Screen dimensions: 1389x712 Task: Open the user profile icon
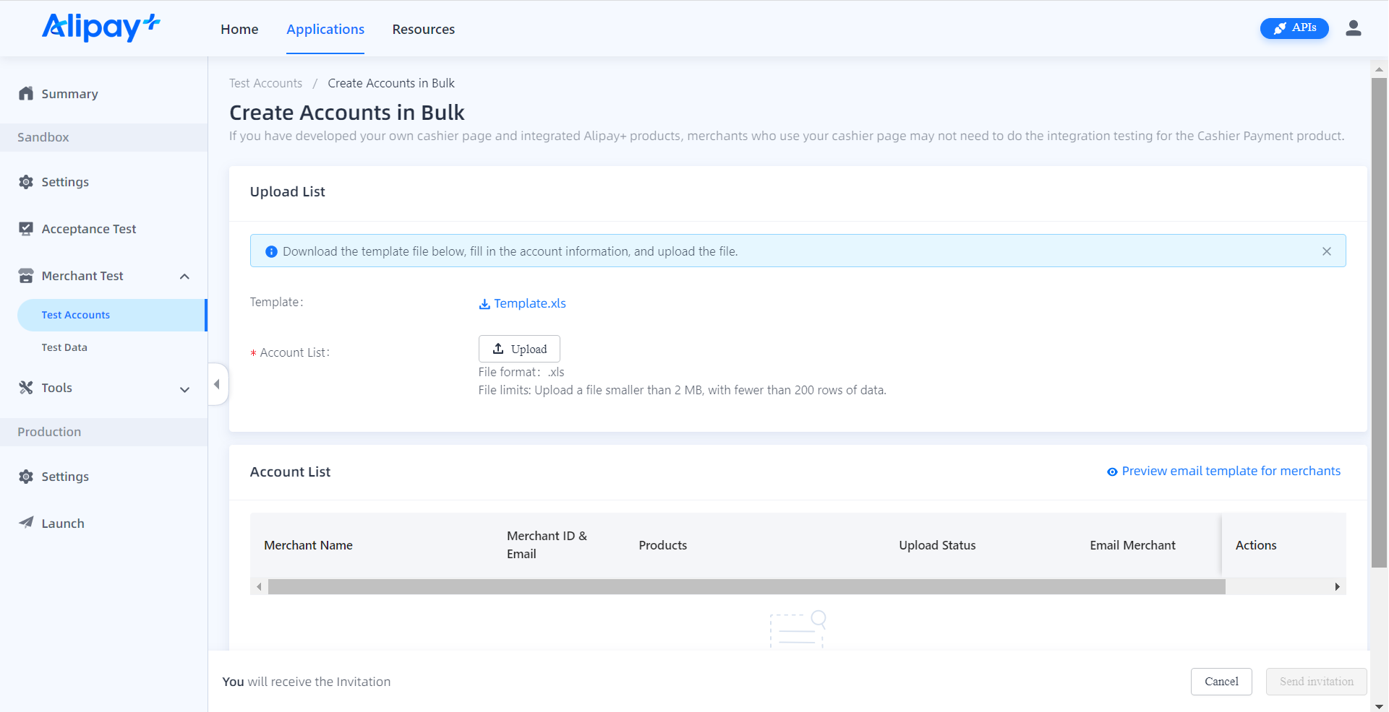pyautogui.click(x=1353, y=28)
